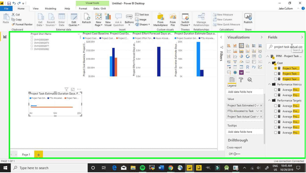Click Format Painter

(22, 24)
